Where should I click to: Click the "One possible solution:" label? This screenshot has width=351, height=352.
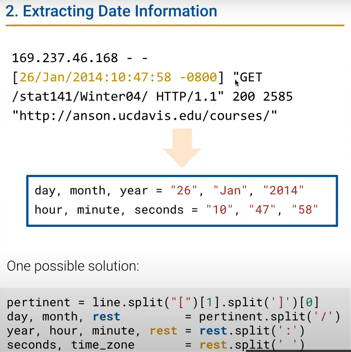(x=73, y=266)
